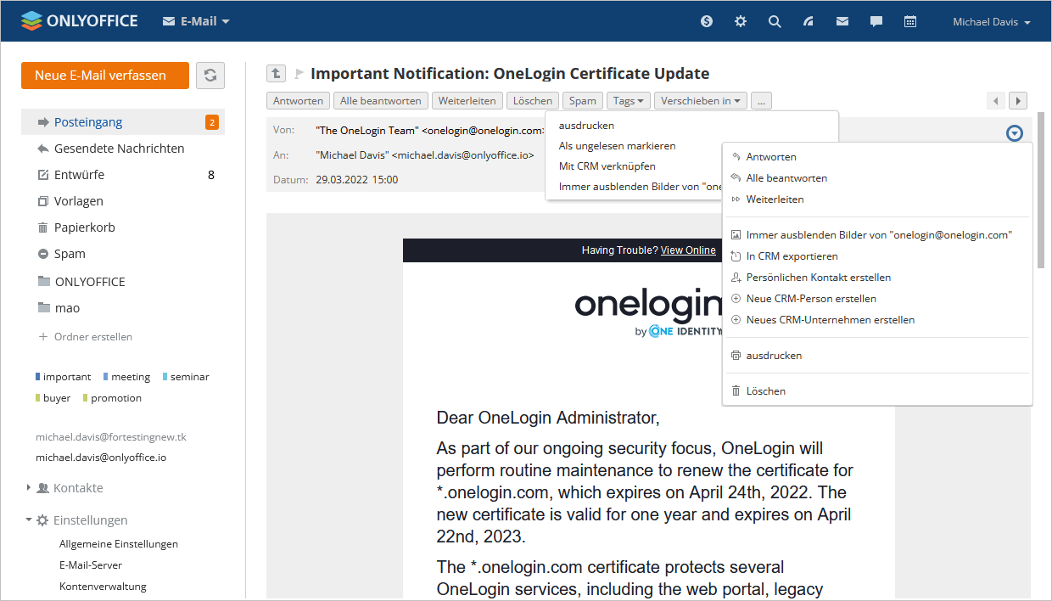This screenshot has width=1052, height=601.
Task: Choose Mit CRM verknüpfen menu entry
Action: click(607, 166)
